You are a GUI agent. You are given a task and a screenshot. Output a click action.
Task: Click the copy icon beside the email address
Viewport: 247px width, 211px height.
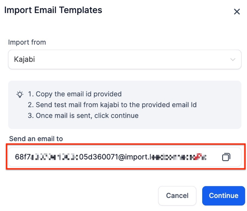click(x=226, y=157)
